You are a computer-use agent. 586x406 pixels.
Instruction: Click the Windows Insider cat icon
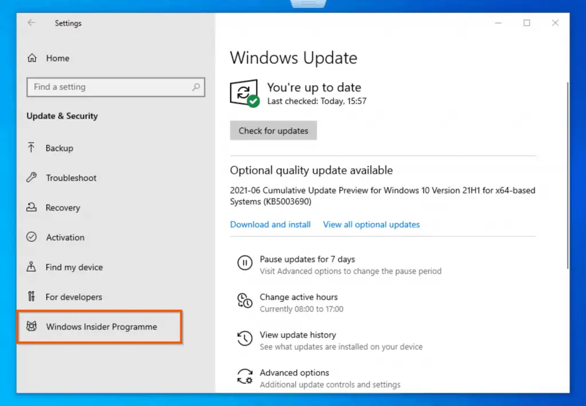[31, 326]
